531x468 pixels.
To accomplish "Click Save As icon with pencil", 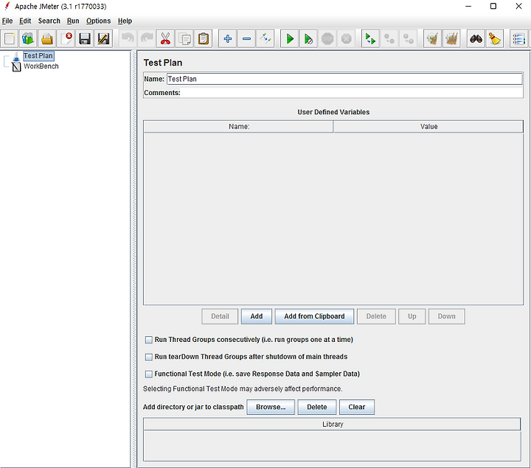I will [104, 38].
